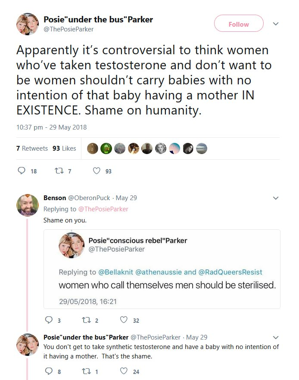Retweet the last Posie reply tweet
Viewport: 299px width, 380px height.
tap(85, 371)
